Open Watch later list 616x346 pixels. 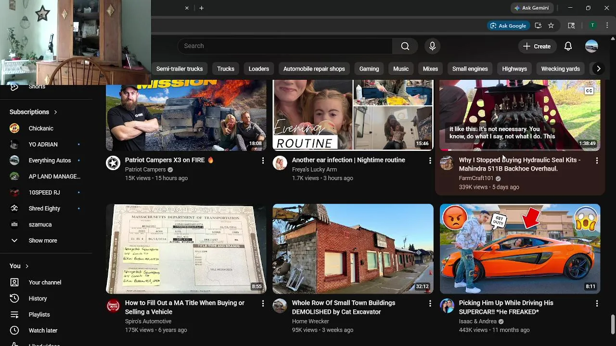pos(46,331)
